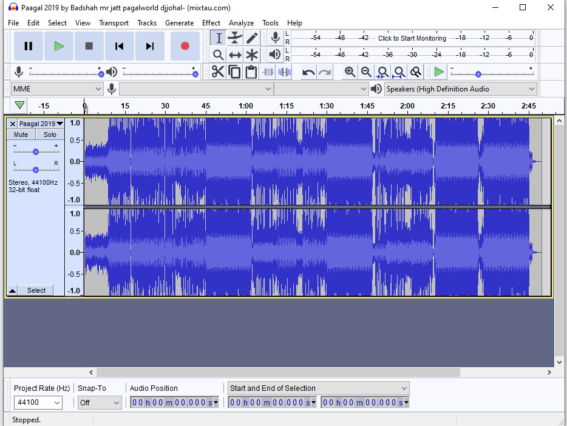Open the File menu

13,23
